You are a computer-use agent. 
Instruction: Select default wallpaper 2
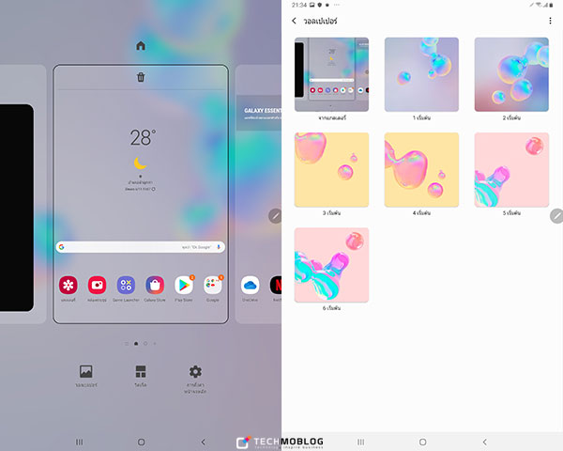511,74
